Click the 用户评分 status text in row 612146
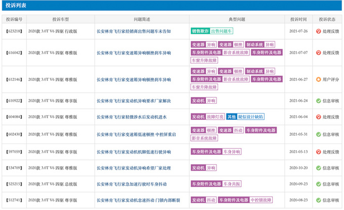 coord(331,80)
